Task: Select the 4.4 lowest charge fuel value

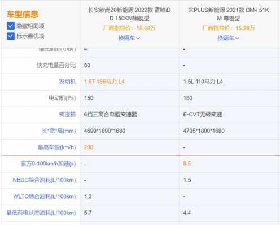Action: click(x=187, y=213)
